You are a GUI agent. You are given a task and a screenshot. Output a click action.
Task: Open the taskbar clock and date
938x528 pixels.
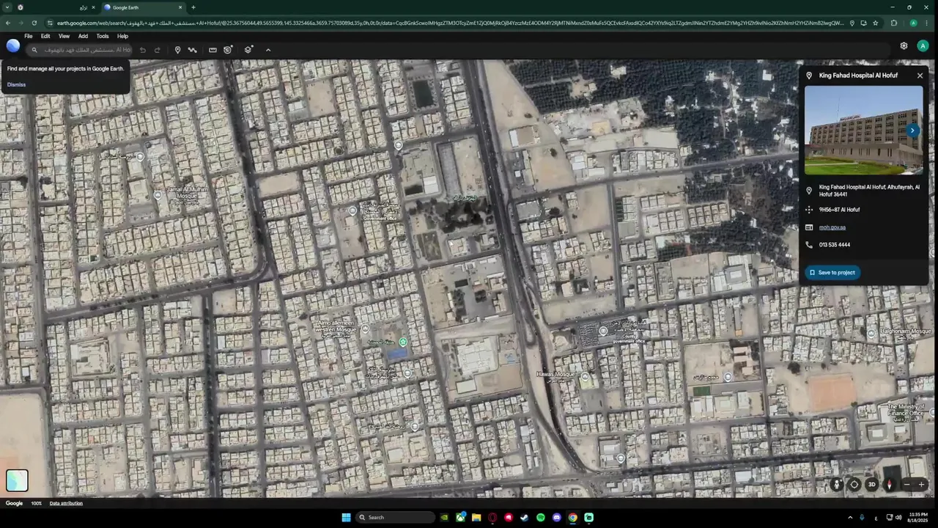coord(918,517)
